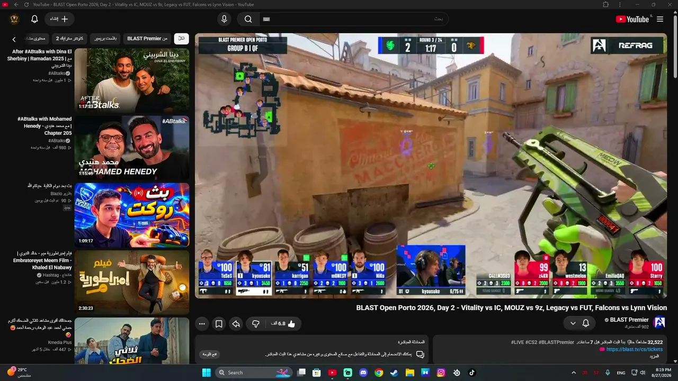Screen dimensions: 678x381
Task: Share the livestream video
Action: click(236, 324)
